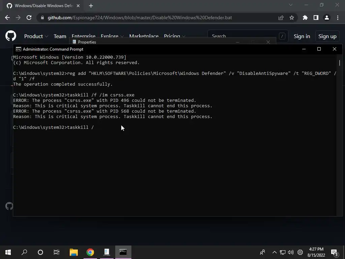The width and height of the screenshot is (345, 259).
Task: Open volume speaker tray icon
Action: click(x=291, y=252)
